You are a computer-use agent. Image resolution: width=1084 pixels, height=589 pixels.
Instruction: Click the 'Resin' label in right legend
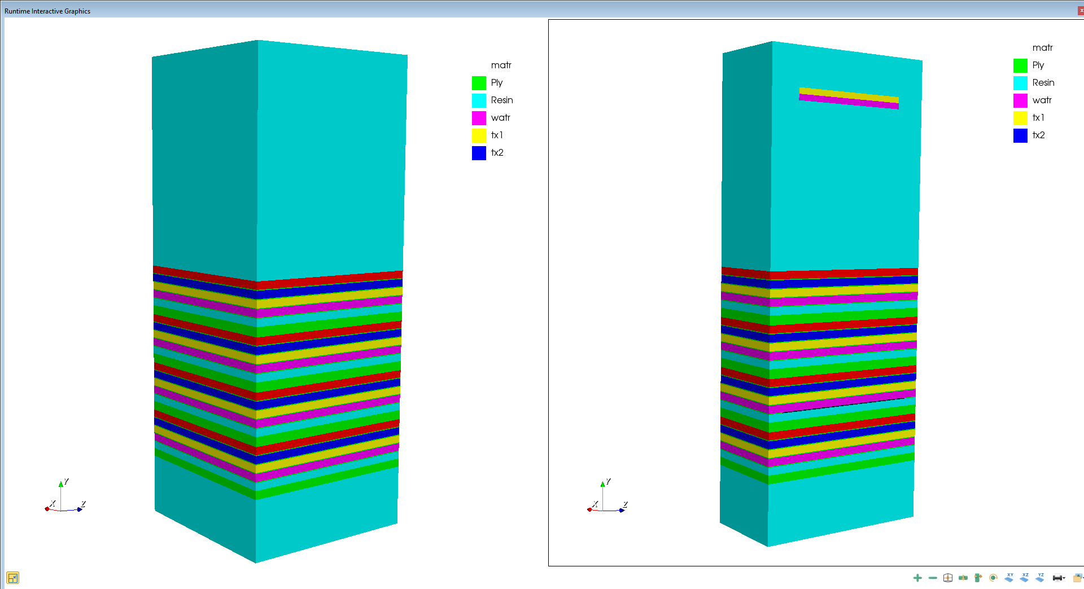click(1043, 82)
